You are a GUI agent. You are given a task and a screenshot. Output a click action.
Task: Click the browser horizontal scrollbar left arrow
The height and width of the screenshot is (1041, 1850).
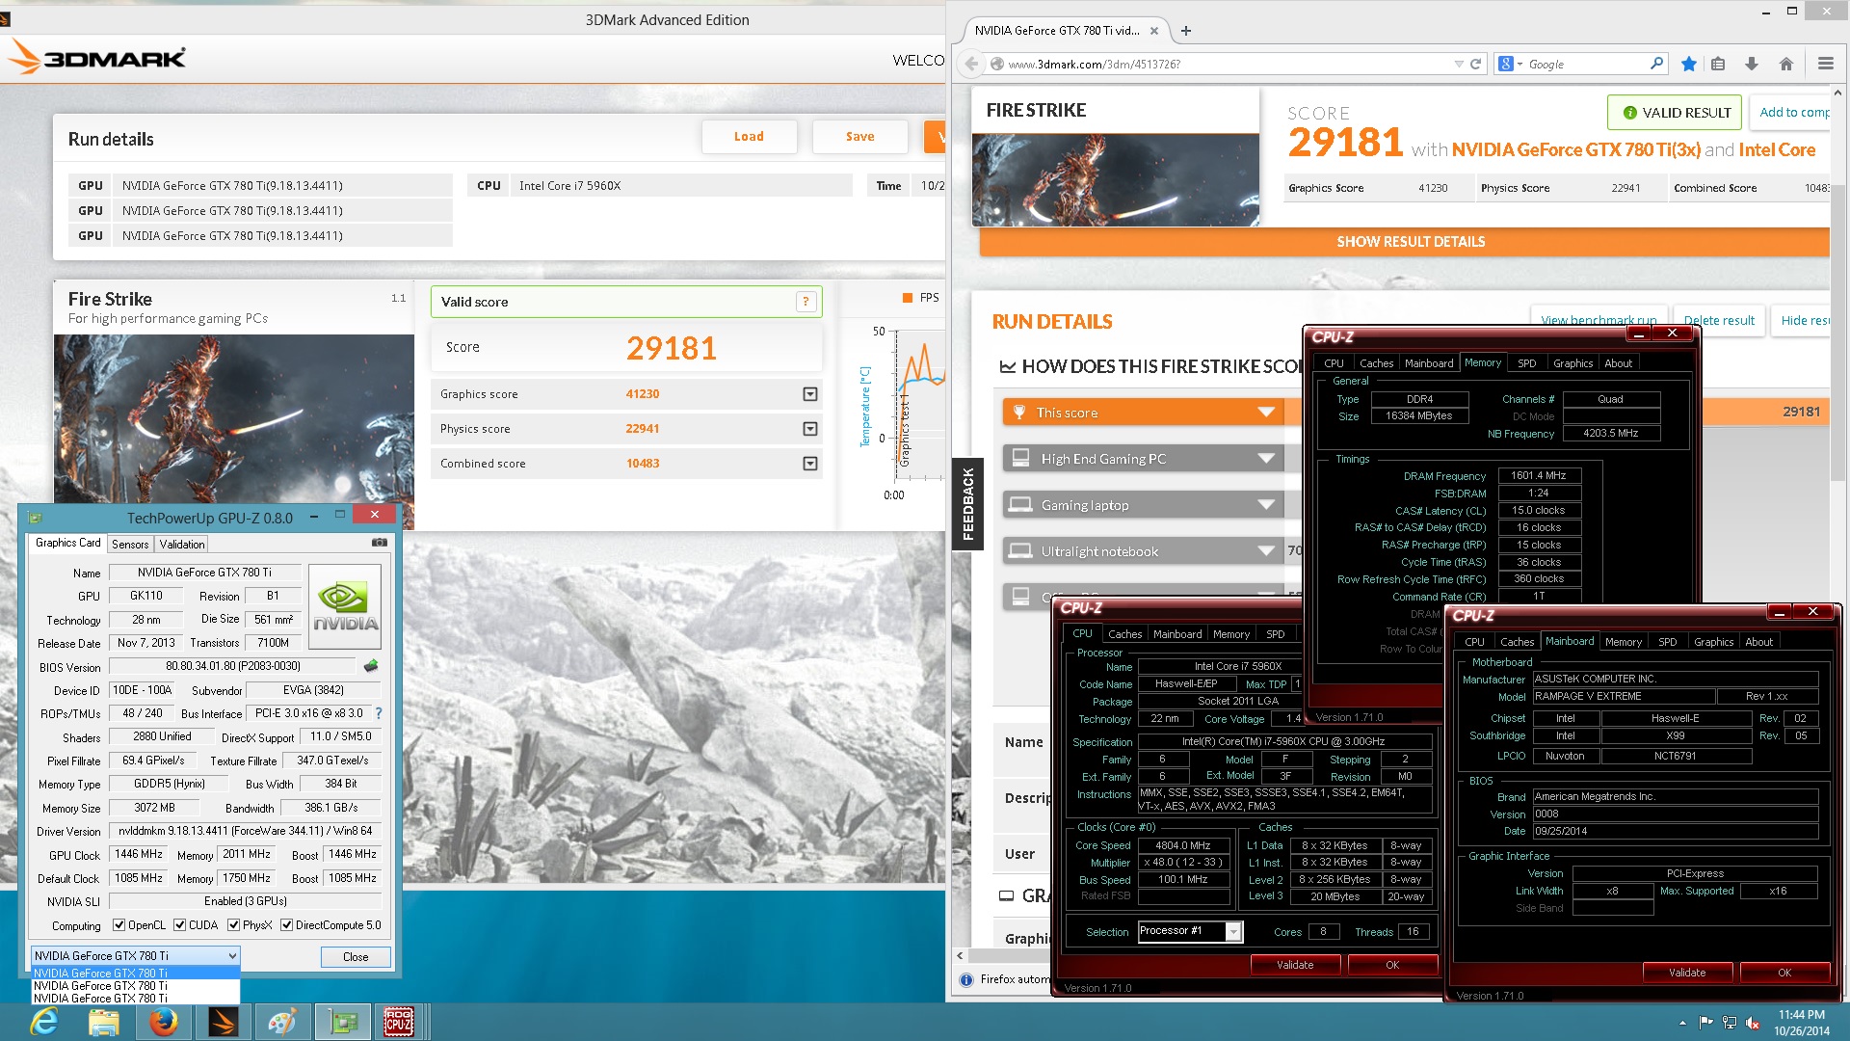[x=960, y=956]
